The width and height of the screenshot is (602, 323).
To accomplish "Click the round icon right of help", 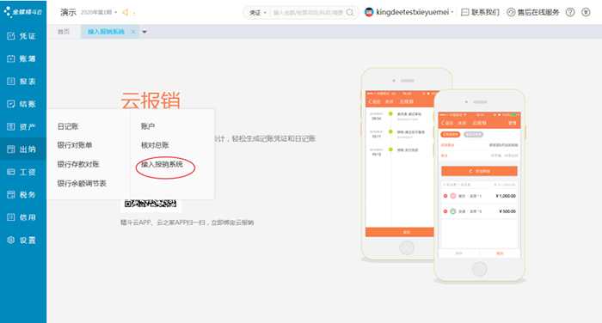I will click(x=586, y=12).
